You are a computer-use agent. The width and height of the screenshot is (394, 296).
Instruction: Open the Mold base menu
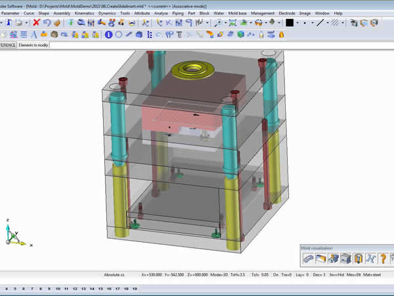coord(237,13)
